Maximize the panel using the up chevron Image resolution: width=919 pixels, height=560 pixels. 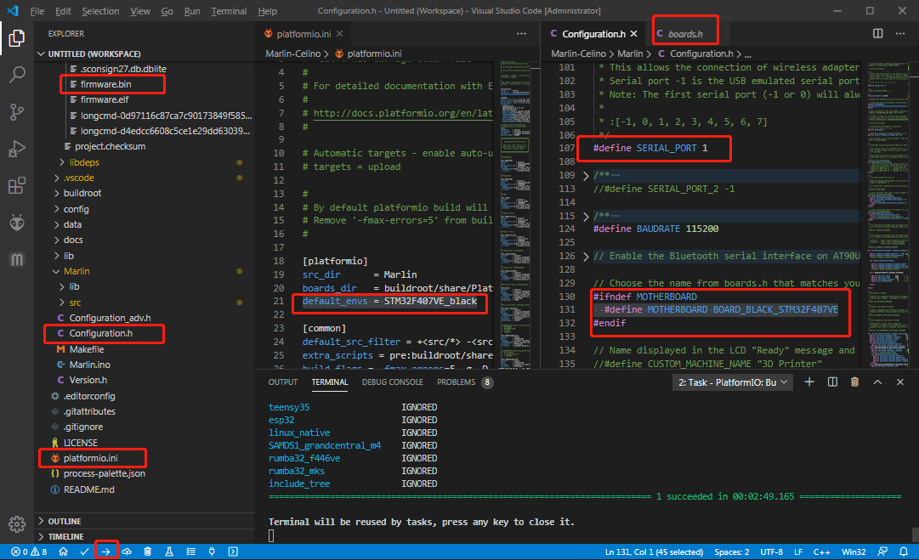877,382
